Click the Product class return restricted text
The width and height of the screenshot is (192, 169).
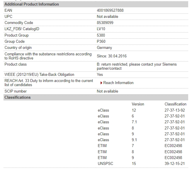tap(137, 66)
